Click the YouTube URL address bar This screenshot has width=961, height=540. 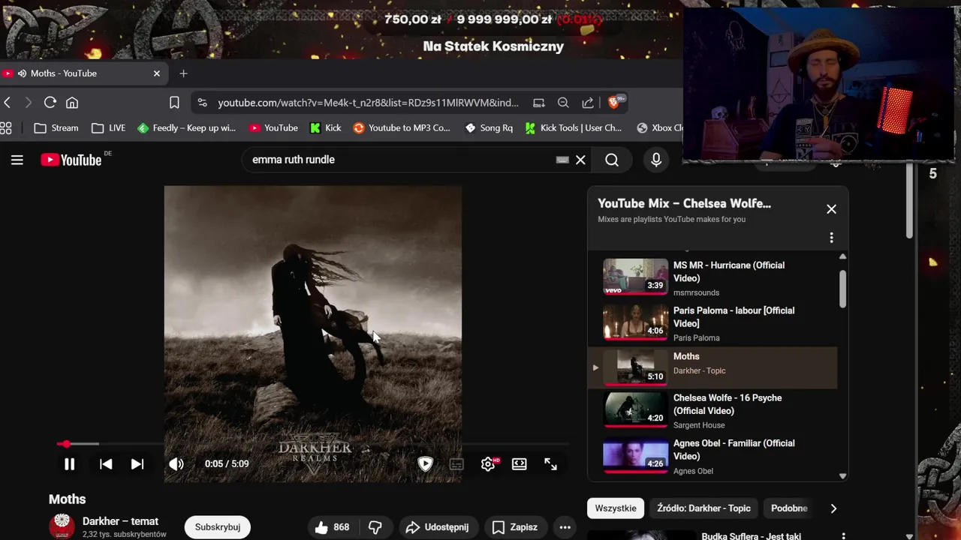(368, 103)
